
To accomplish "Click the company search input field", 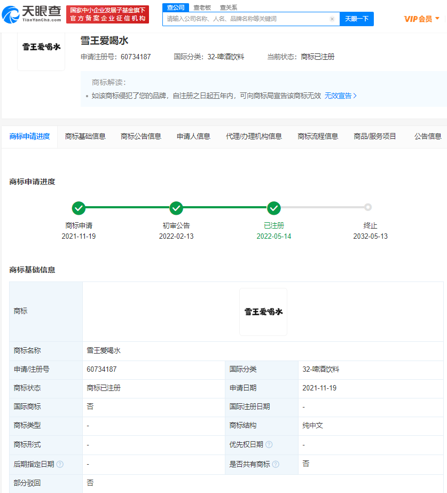I will tap(246, 19).
